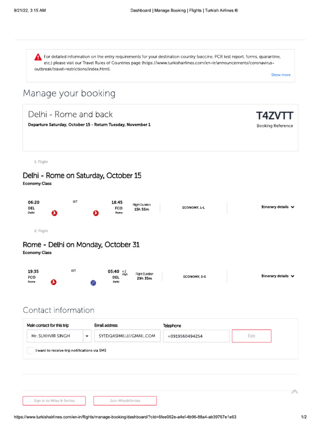The height and width of the screenshot is (427, 320).
Task: Click the Delhi - Rome and back heading
Action: 70,114
